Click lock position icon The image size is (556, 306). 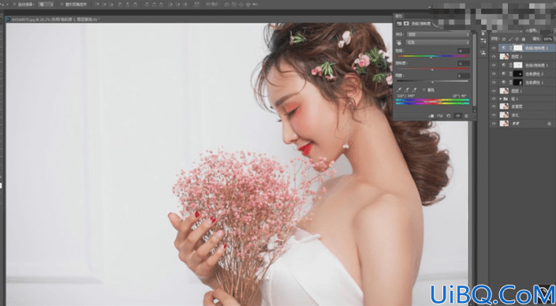pos(517,39)
